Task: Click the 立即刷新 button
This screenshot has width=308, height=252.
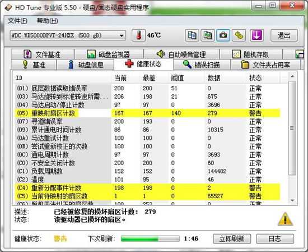Action: (x=232, y=239)
